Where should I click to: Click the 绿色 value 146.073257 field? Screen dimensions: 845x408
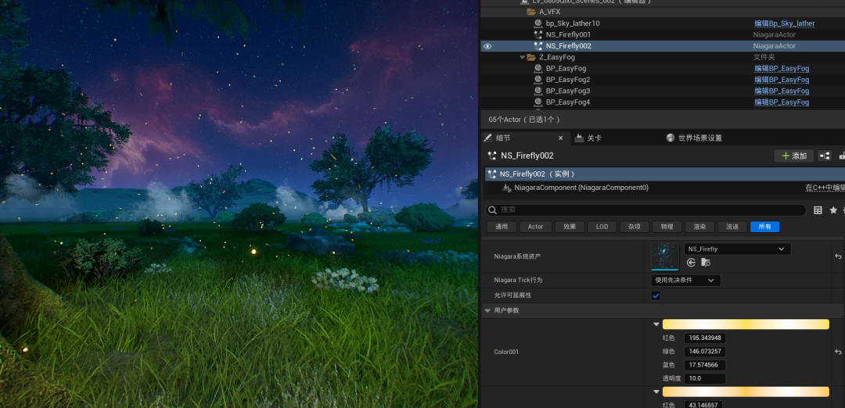pyautogui.click(x=705, y=352)
